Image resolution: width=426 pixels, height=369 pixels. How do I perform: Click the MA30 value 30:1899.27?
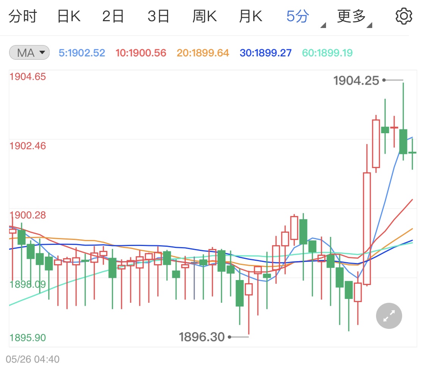coord(265,53)
